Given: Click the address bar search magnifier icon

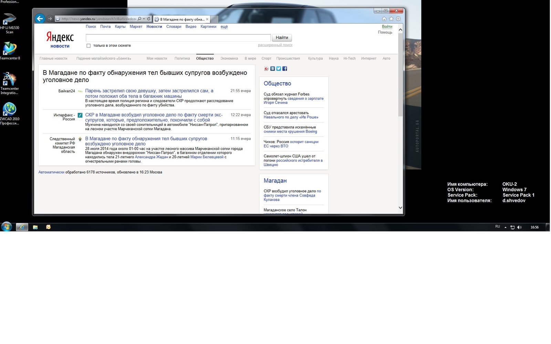Looking at the screenshot, I should pos(139,19).
